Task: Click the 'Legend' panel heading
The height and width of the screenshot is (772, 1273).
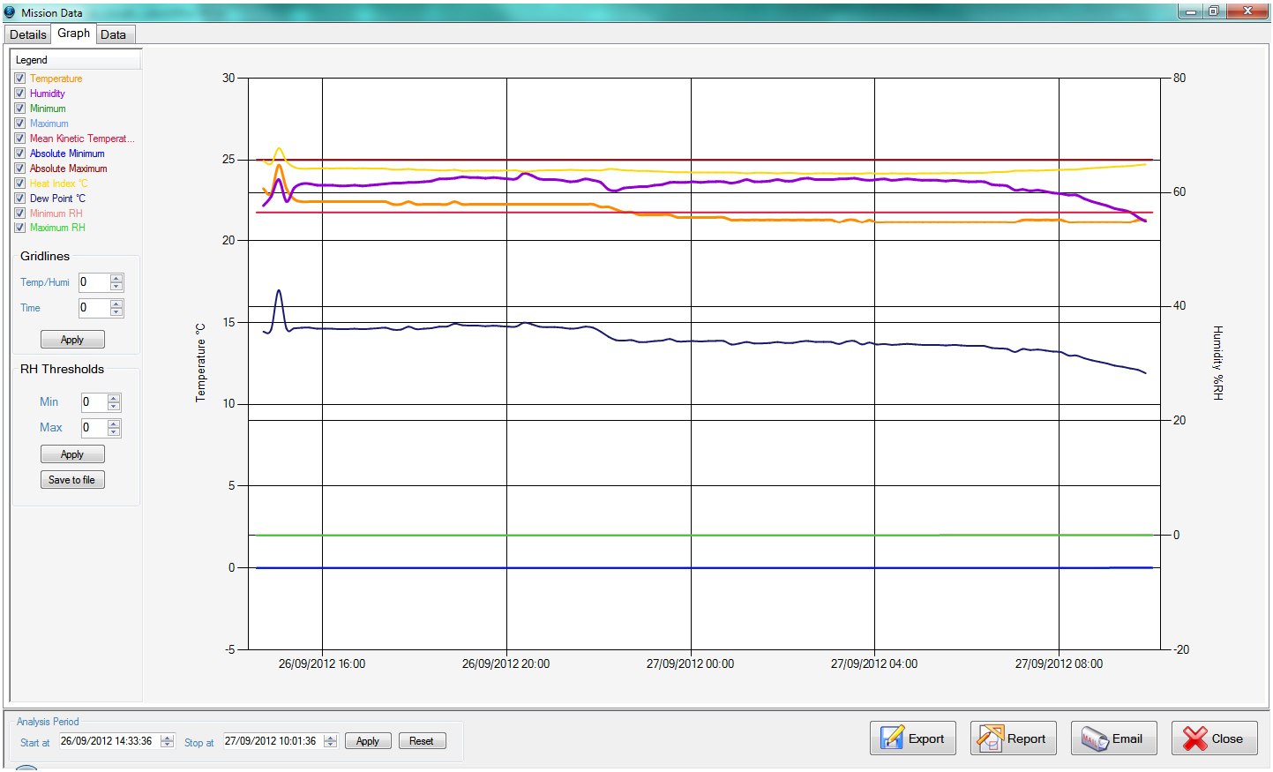Action: (x=32, y=60)
